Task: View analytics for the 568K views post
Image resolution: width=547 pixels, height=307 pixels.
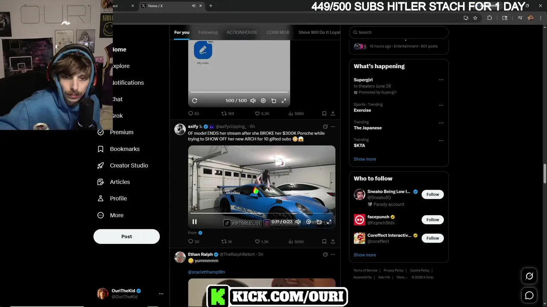Action: (296, 113)
